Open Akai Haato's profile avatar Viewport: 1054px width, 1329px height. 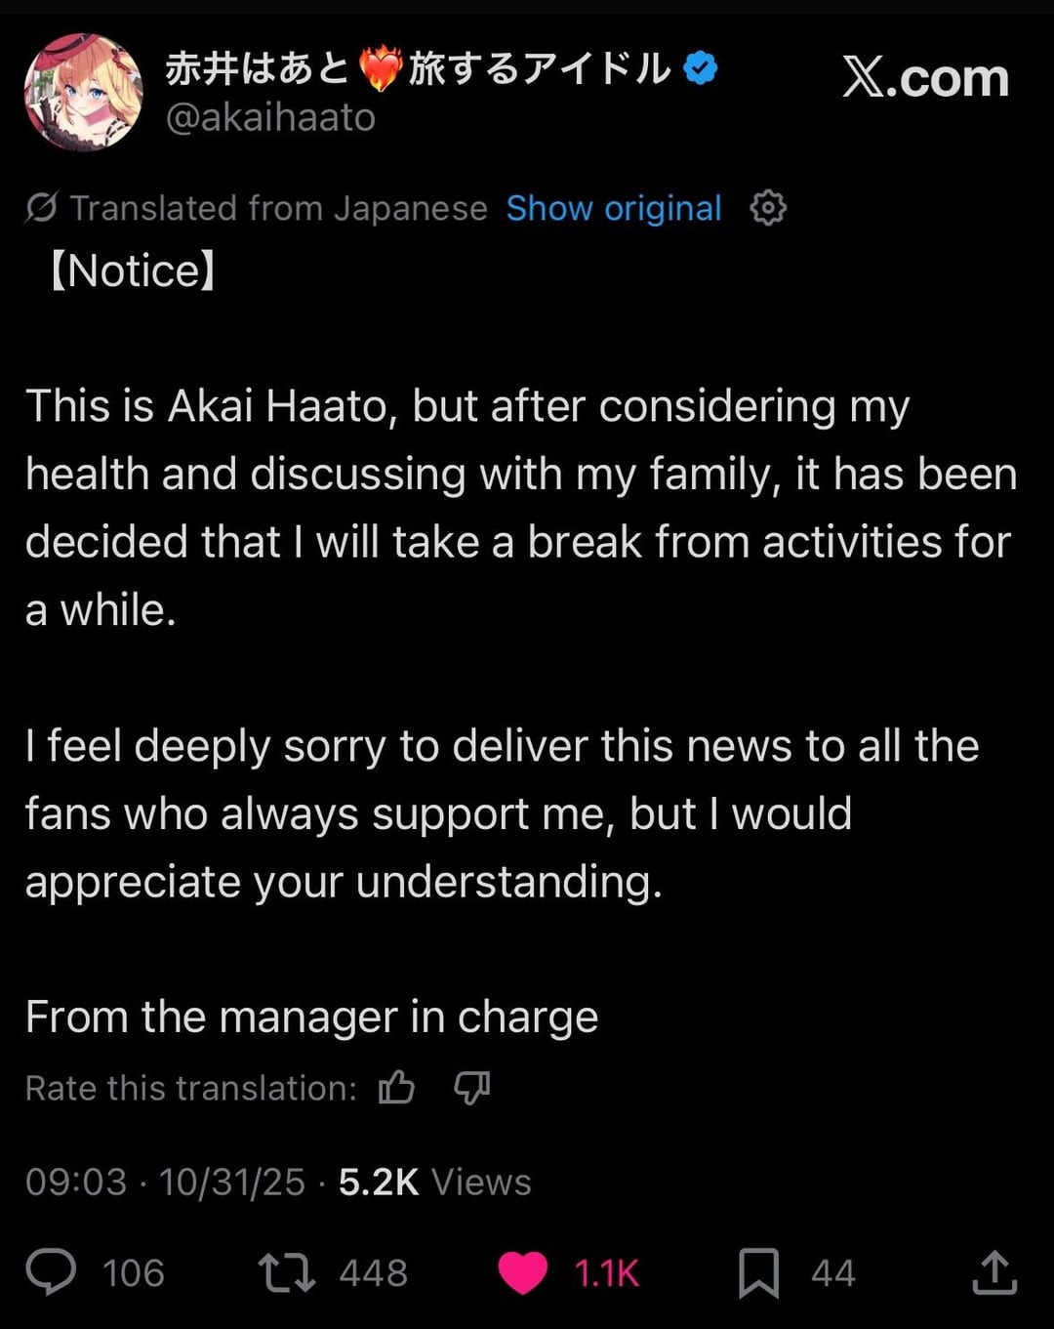83,93
